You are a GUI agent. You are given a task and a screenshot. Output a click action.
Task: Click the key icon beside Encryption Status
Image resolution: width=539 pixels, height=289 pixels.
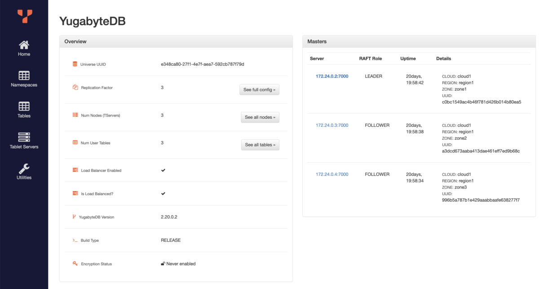75,264
